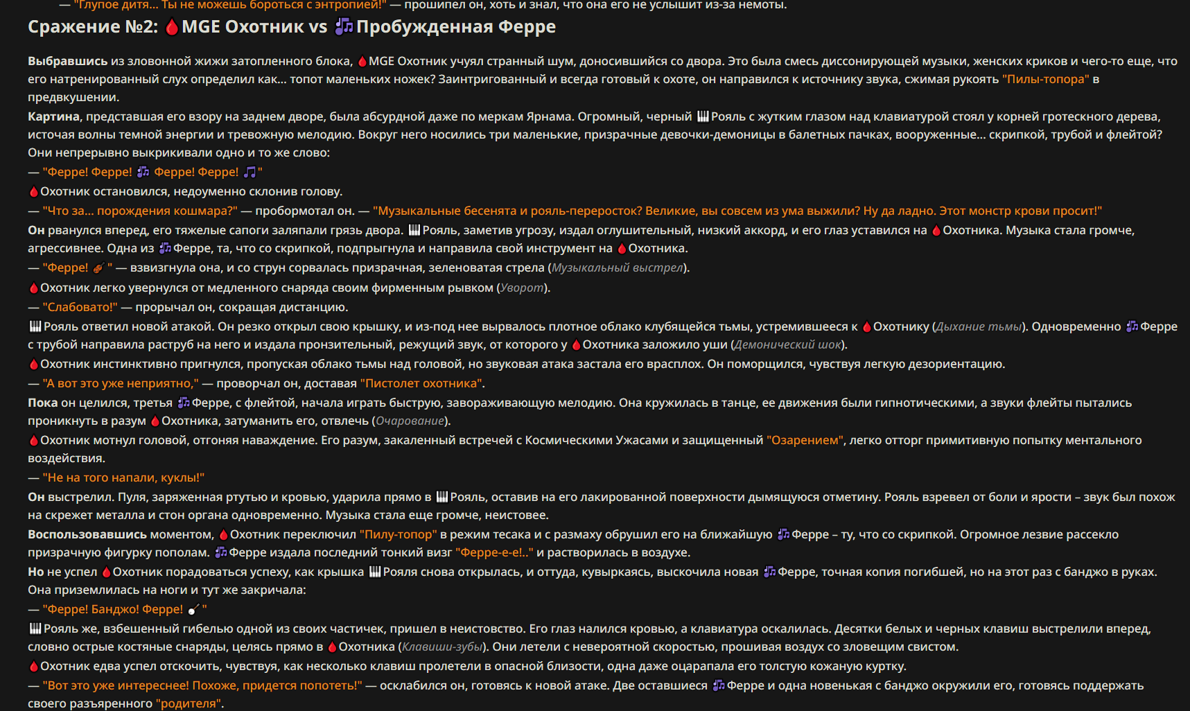Click the orange quote 'Не на того напали, куклы!'

pos(123,477)
